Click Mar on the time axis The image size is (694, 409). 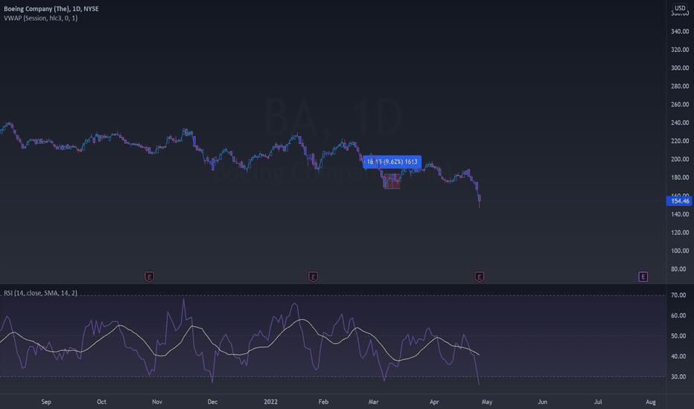(374, 402)
